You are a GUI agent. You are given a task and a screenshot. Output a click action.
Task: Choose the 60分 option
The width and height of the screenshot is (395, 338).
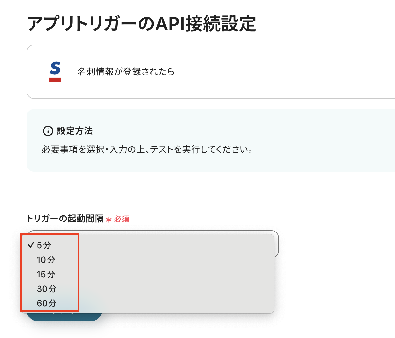click(x=47, y=303)
